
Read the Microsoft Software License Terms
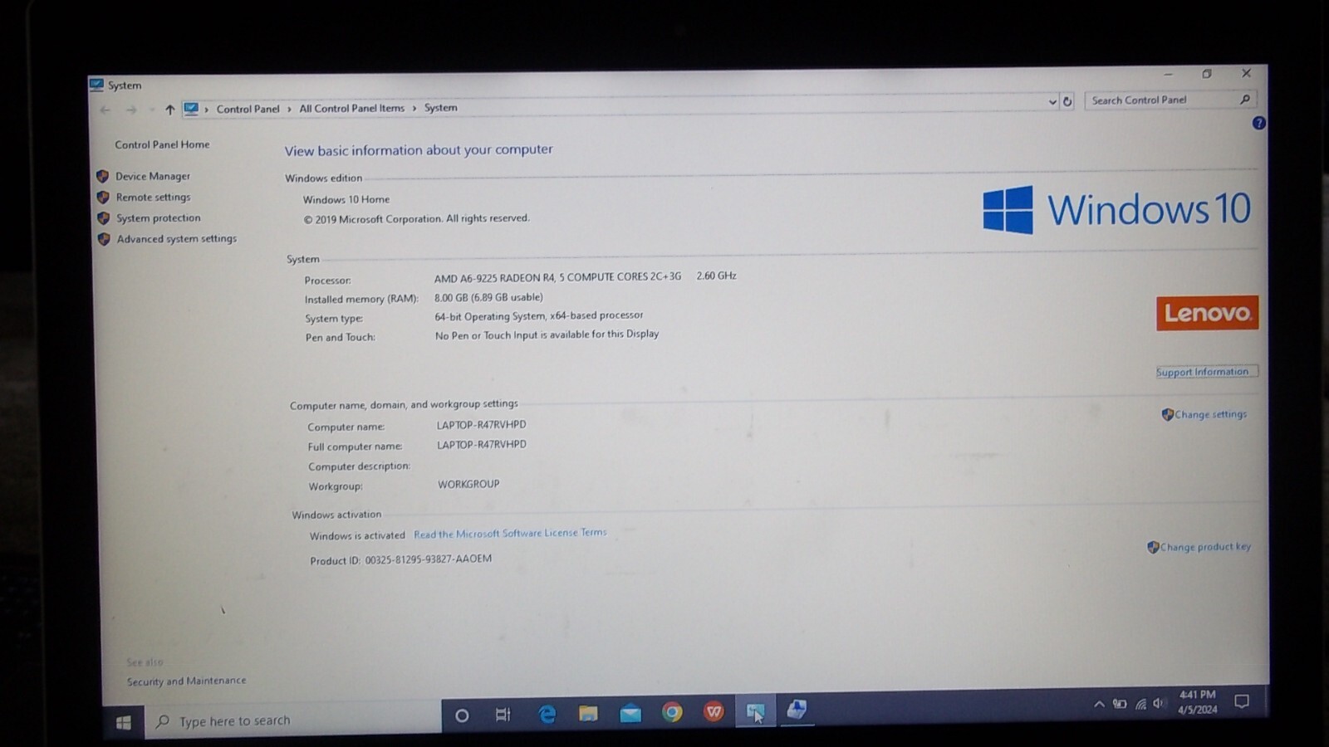(510, 533)
